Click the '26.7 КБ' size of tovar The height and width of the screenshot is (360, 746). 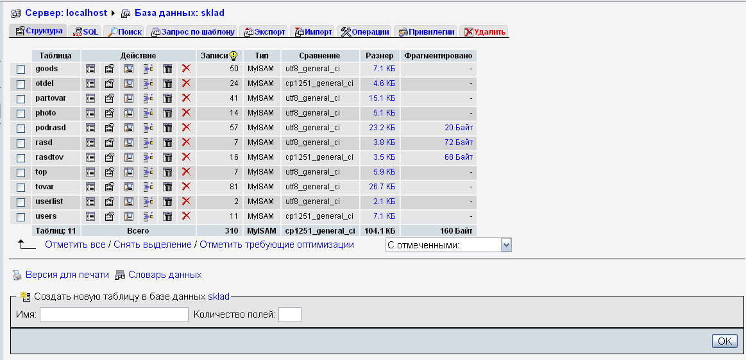point(382,187)
